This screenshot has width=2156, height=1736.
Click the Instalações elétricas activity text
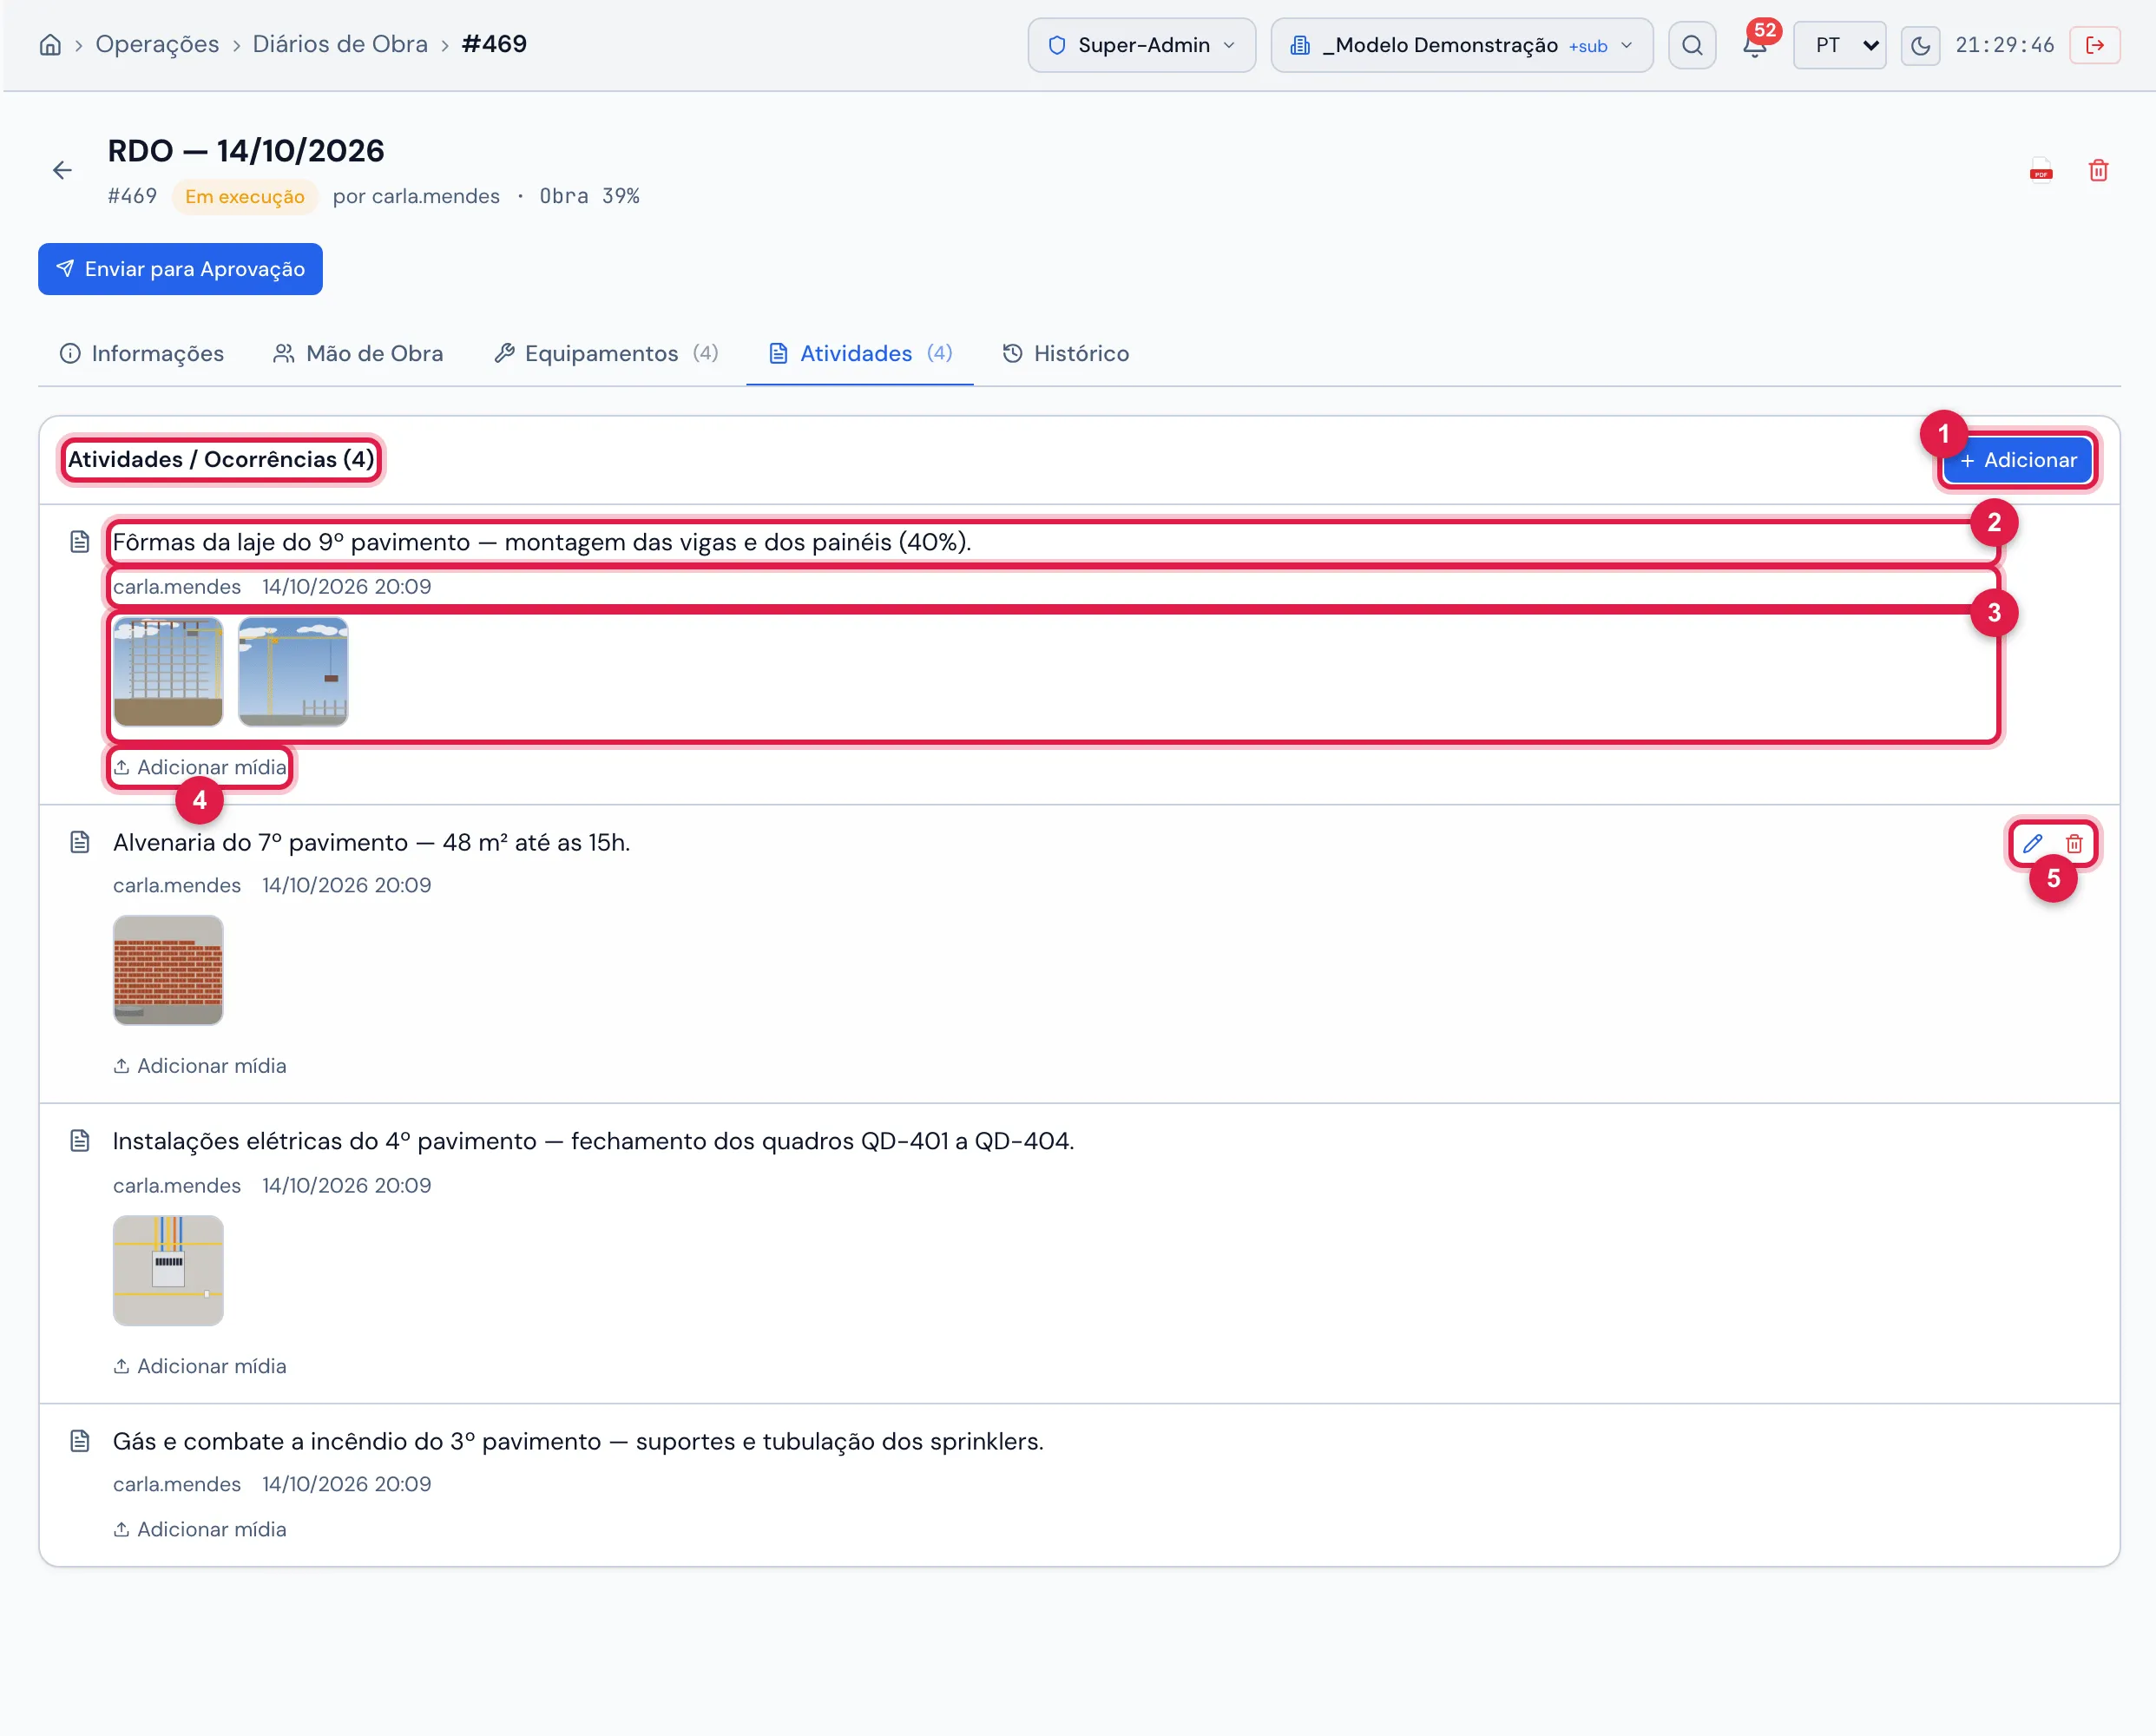click(594, 1141)
